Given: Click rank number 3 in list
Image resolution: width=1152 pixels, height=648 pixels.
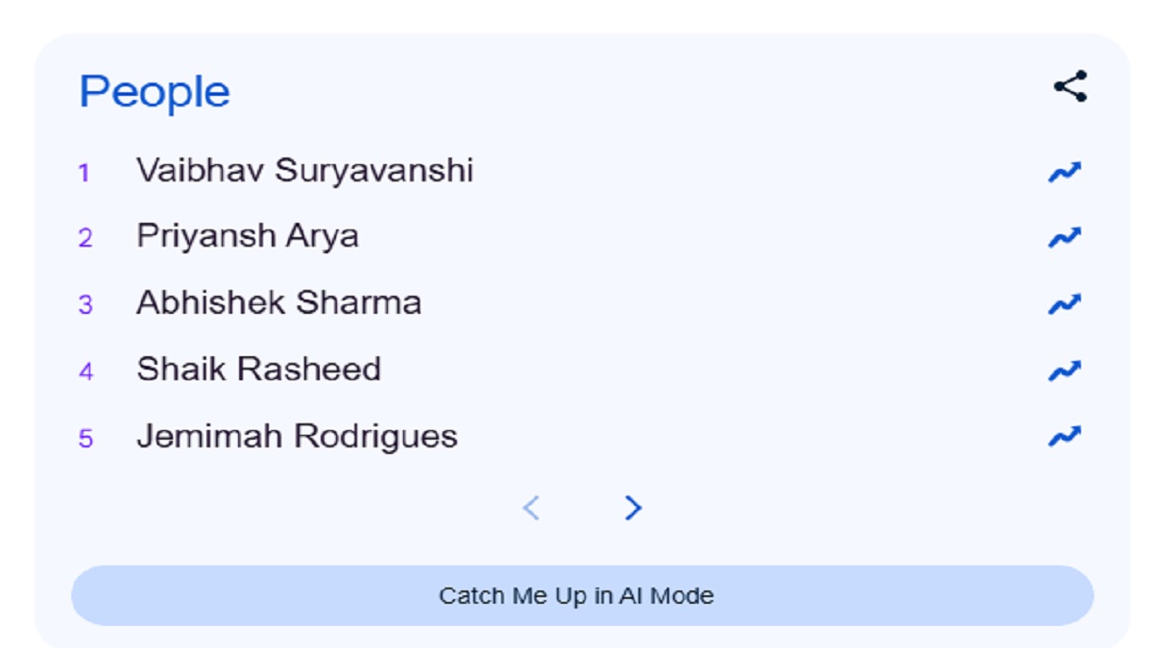Looking at the screenshot, I should point(85,305).
